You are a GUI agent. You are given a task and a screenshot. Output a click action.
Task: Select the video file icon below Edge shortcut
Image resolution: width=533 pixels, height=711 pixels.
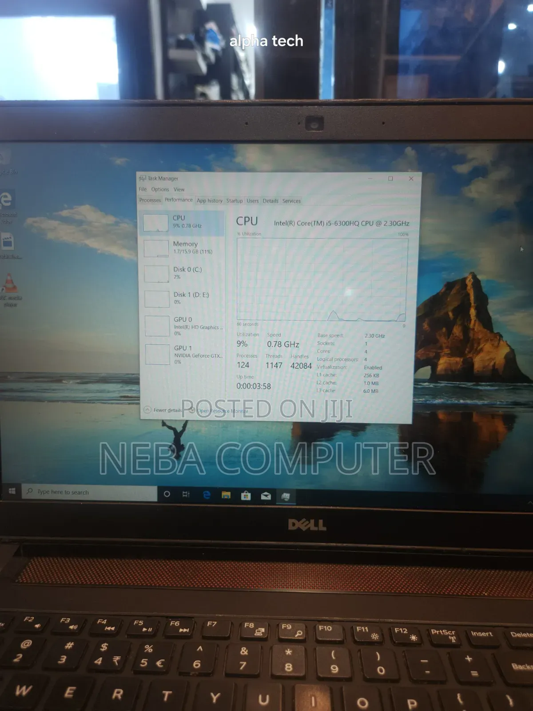pos(9,247)
